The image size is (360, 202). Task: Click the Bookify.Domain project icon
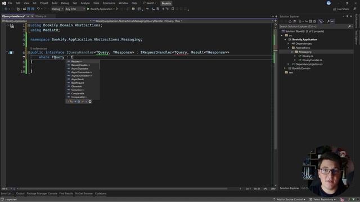pos(290,68)
